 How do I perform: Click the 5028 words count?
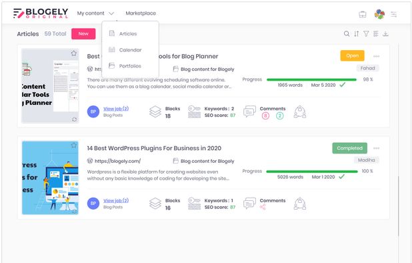(x=290, y=177)
